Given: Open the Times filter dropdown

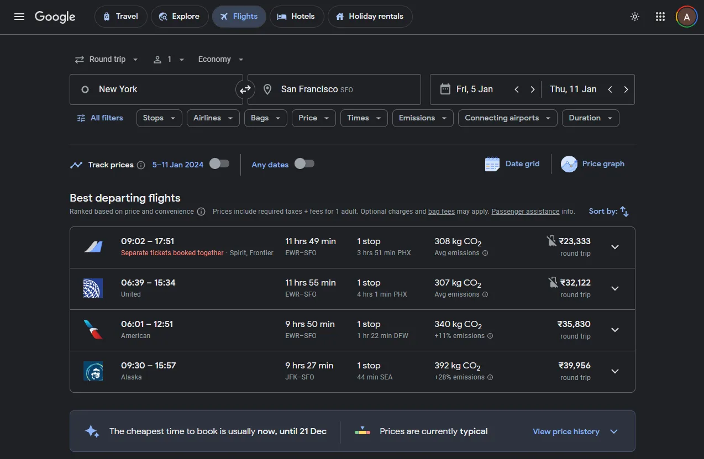Looking at the screenshot, I should (x=364, y=118).
